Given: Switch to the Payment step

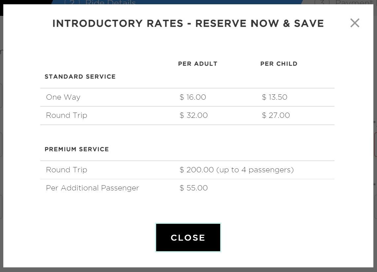Looking at the screenshot, I should tap(354, 3).
